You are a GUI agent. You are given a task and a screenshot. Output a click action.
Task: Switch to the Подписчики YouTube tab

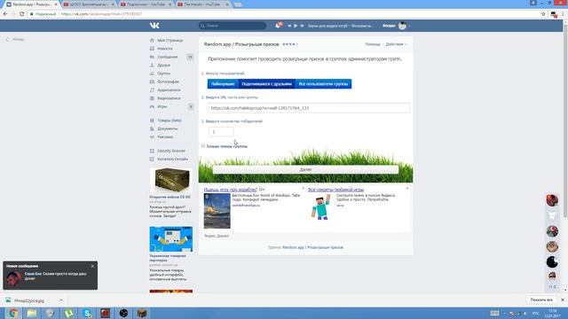[146, 4]
